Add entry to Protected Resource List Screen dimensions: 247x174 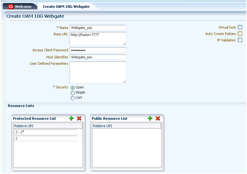pos(71,118)
